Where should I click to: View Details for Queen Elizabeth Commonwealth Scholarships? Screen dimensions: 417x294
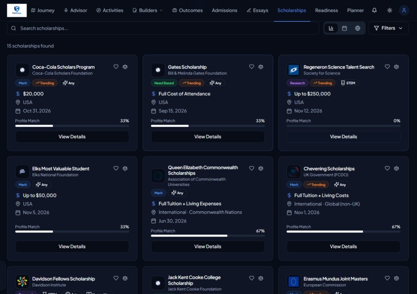point(207,247)
